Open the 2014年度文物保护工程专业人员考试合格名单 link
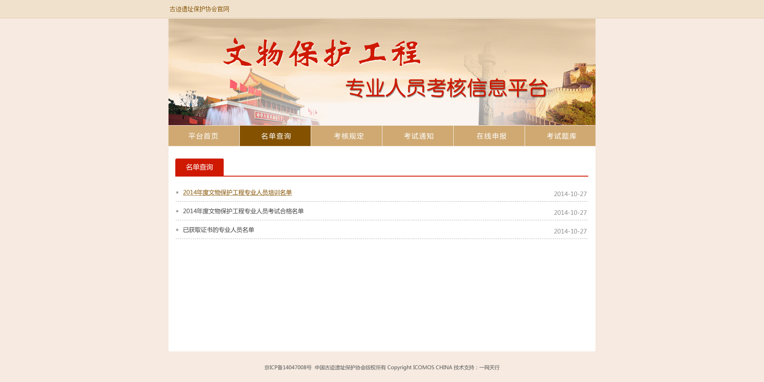Image resolution: width=764 pixels, height=382 pixels. (x=243, y=211)
